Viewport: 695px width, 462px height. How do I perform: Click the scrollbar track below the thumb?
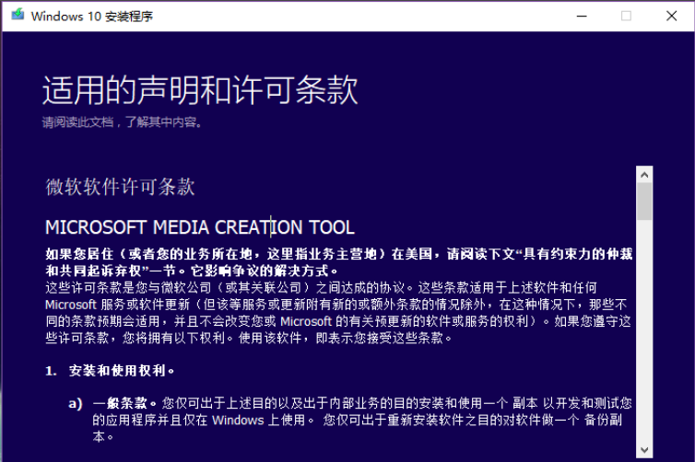pyautogui.click(x=644, y=350)
